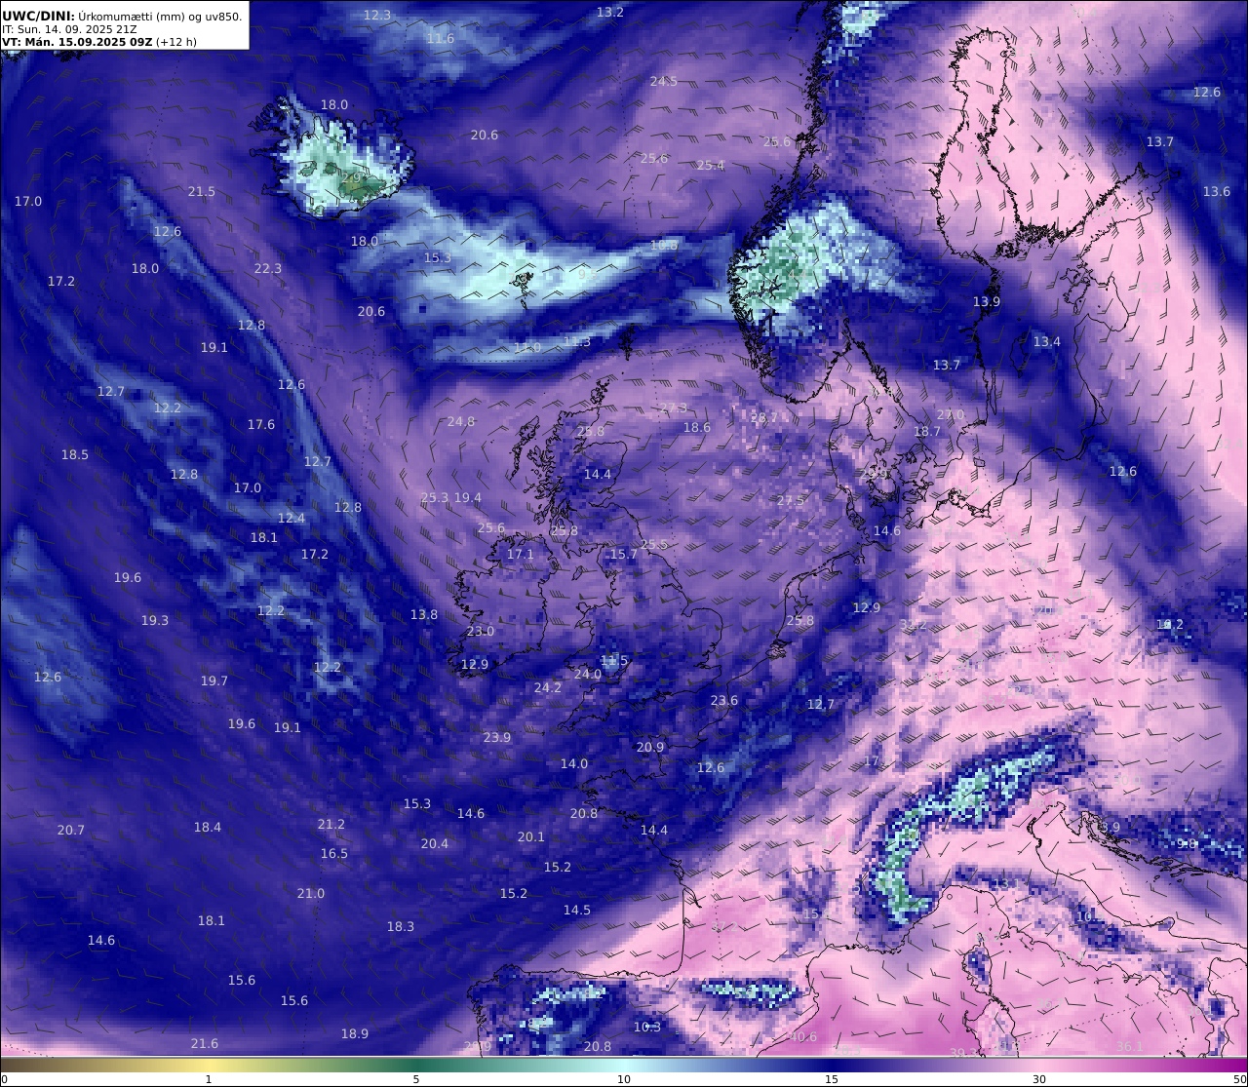Click the 20.4 value label
Viewport: 1248px width, 1087px height.
tap(435, 843)
